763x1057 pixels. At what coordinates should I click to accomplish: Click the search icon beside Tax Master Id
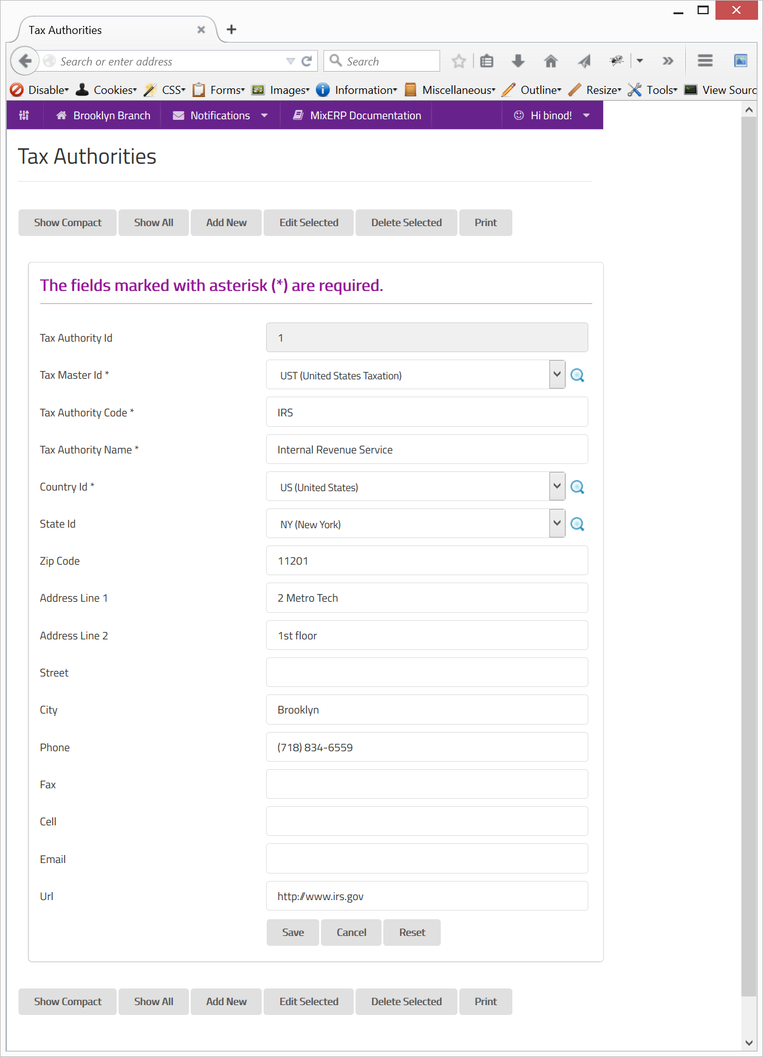click(x=577, y=375)
